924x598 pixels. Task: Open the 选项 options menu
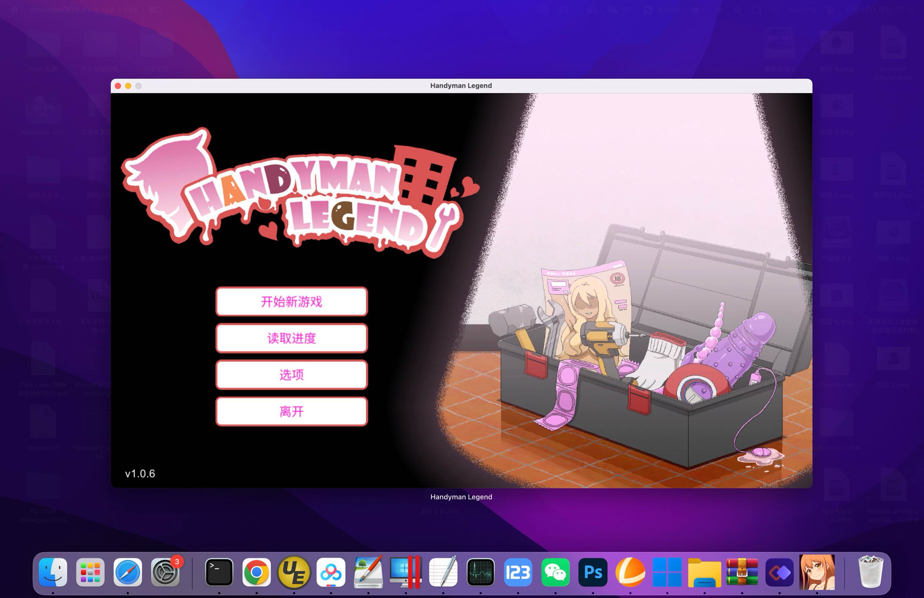click(x=291, y=375)
